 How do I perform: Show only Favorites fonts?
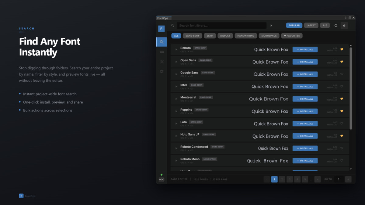(292, 36)
